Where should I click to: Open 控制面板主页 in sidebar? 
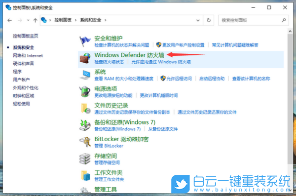pos(26,36)
